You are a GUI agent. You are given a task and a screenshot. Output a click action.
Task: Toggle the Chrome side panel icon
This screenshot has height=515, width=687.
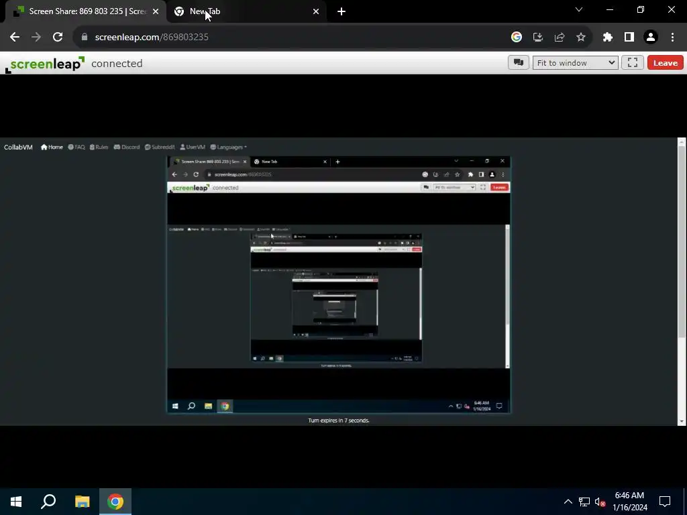coord(629,38)
